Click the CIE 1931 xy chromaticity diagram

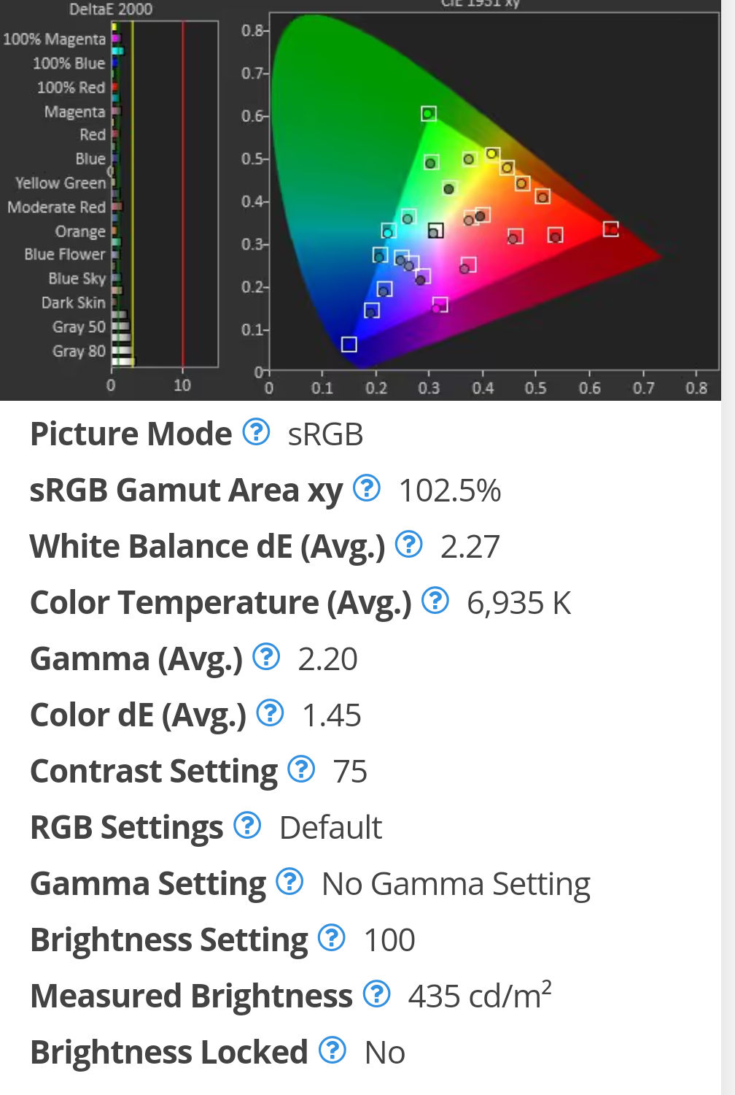[494, 191]
